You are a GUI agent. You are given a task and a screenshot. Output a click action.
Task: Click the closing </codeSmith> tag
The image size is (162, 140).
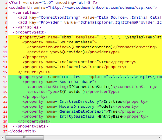(x=22, y=131)
